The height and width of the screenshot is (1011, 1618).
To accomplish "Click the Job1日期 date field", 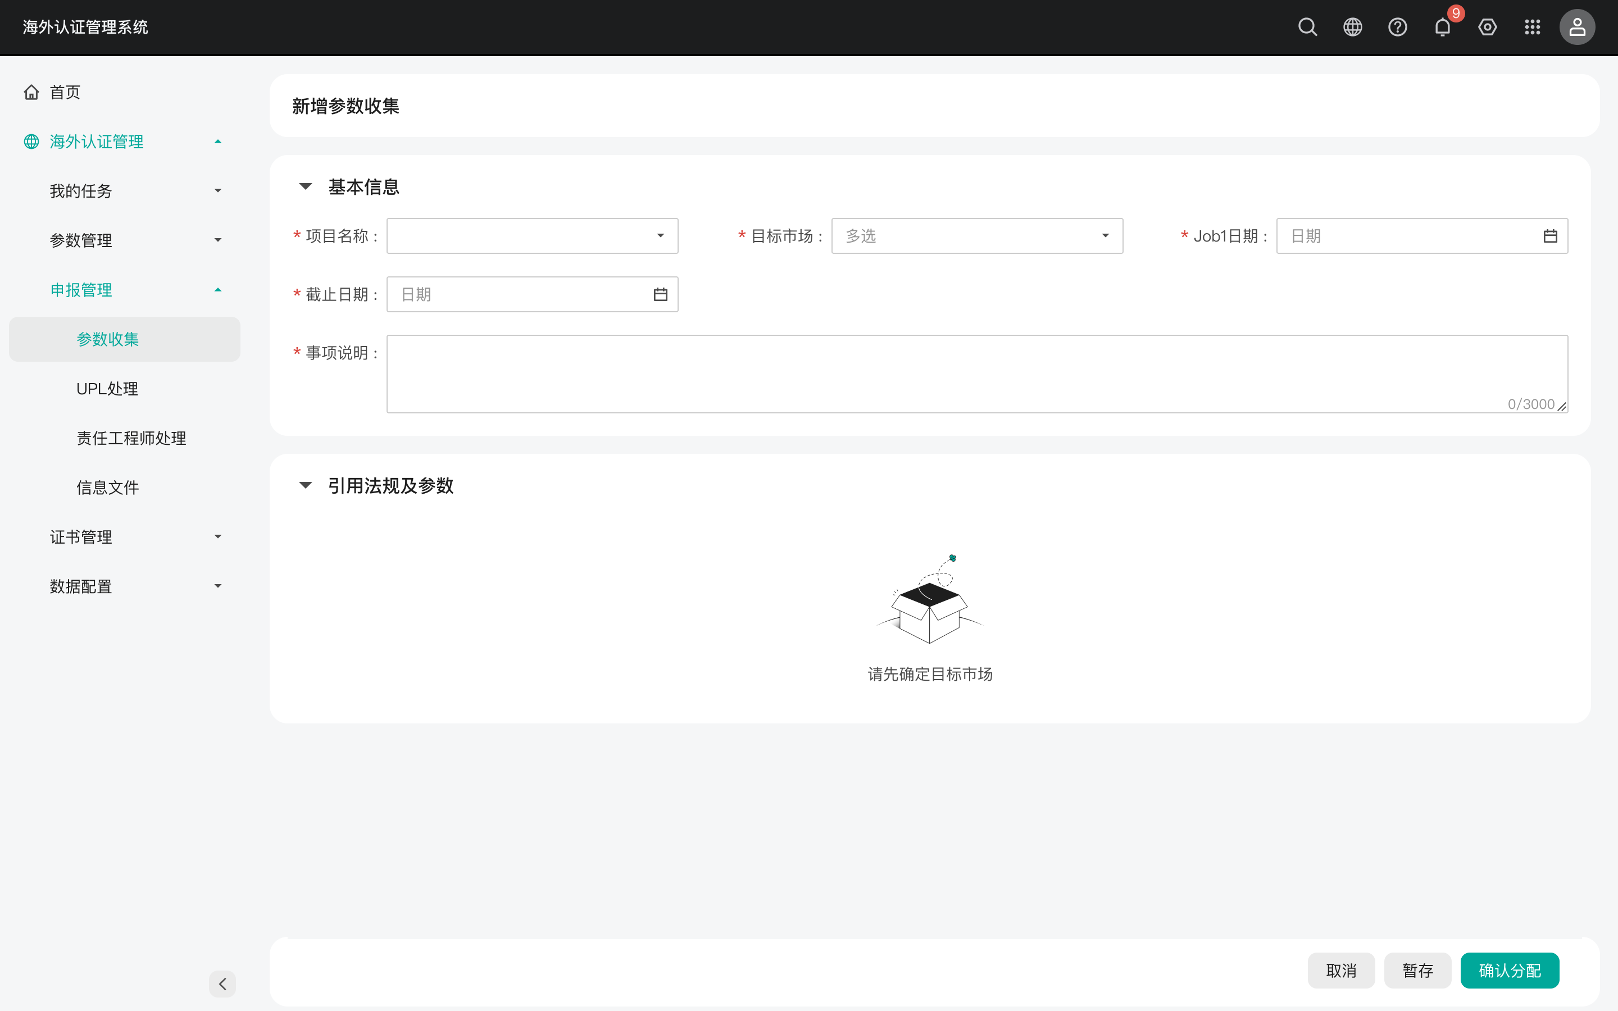I will click(1422, 236).
